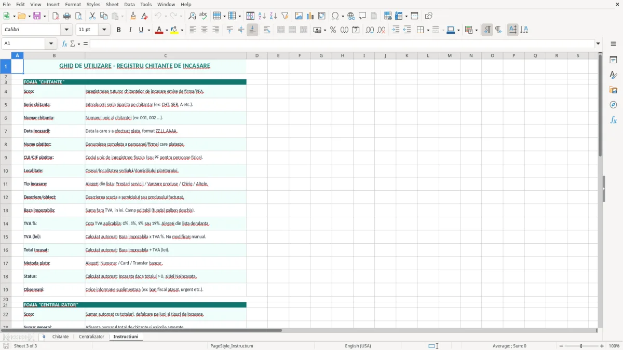Click red Font Color swatch button
623x350 pixels.
pos(158,30)
